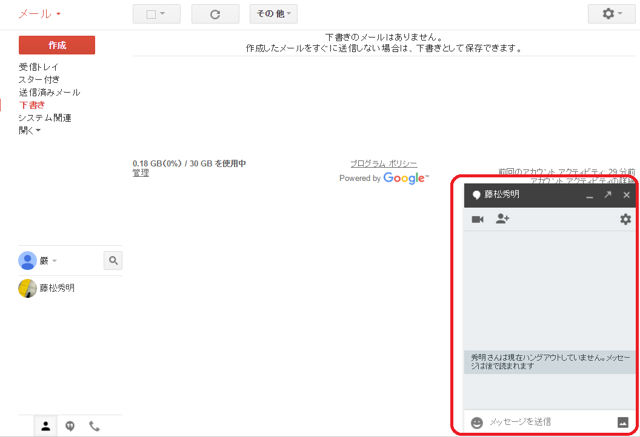Click the プログラム ポリシー link
This screenshot has width=640, height=437.
pyautogui.click(x=384, y=163)
